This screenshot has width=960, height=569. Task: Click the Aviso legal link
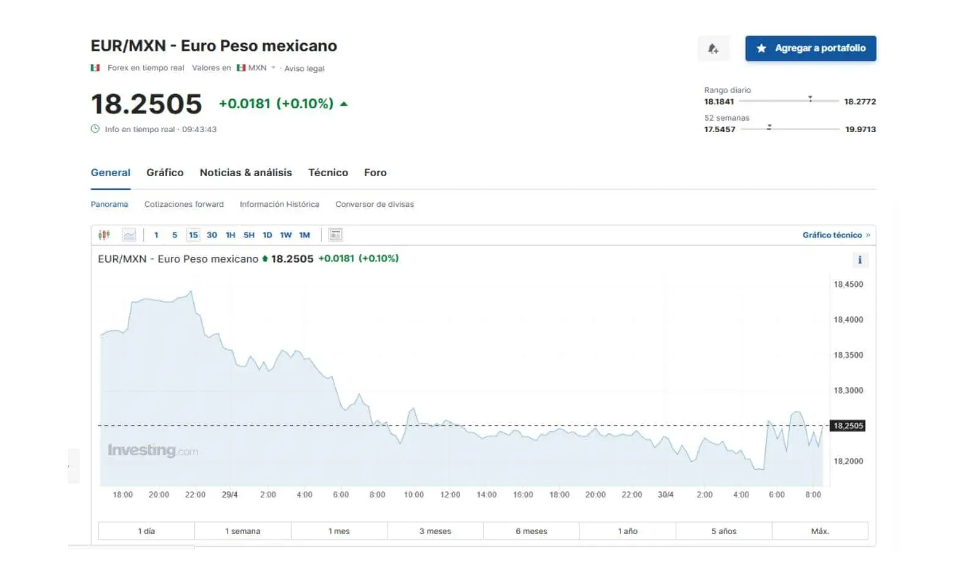coord(304,69)
